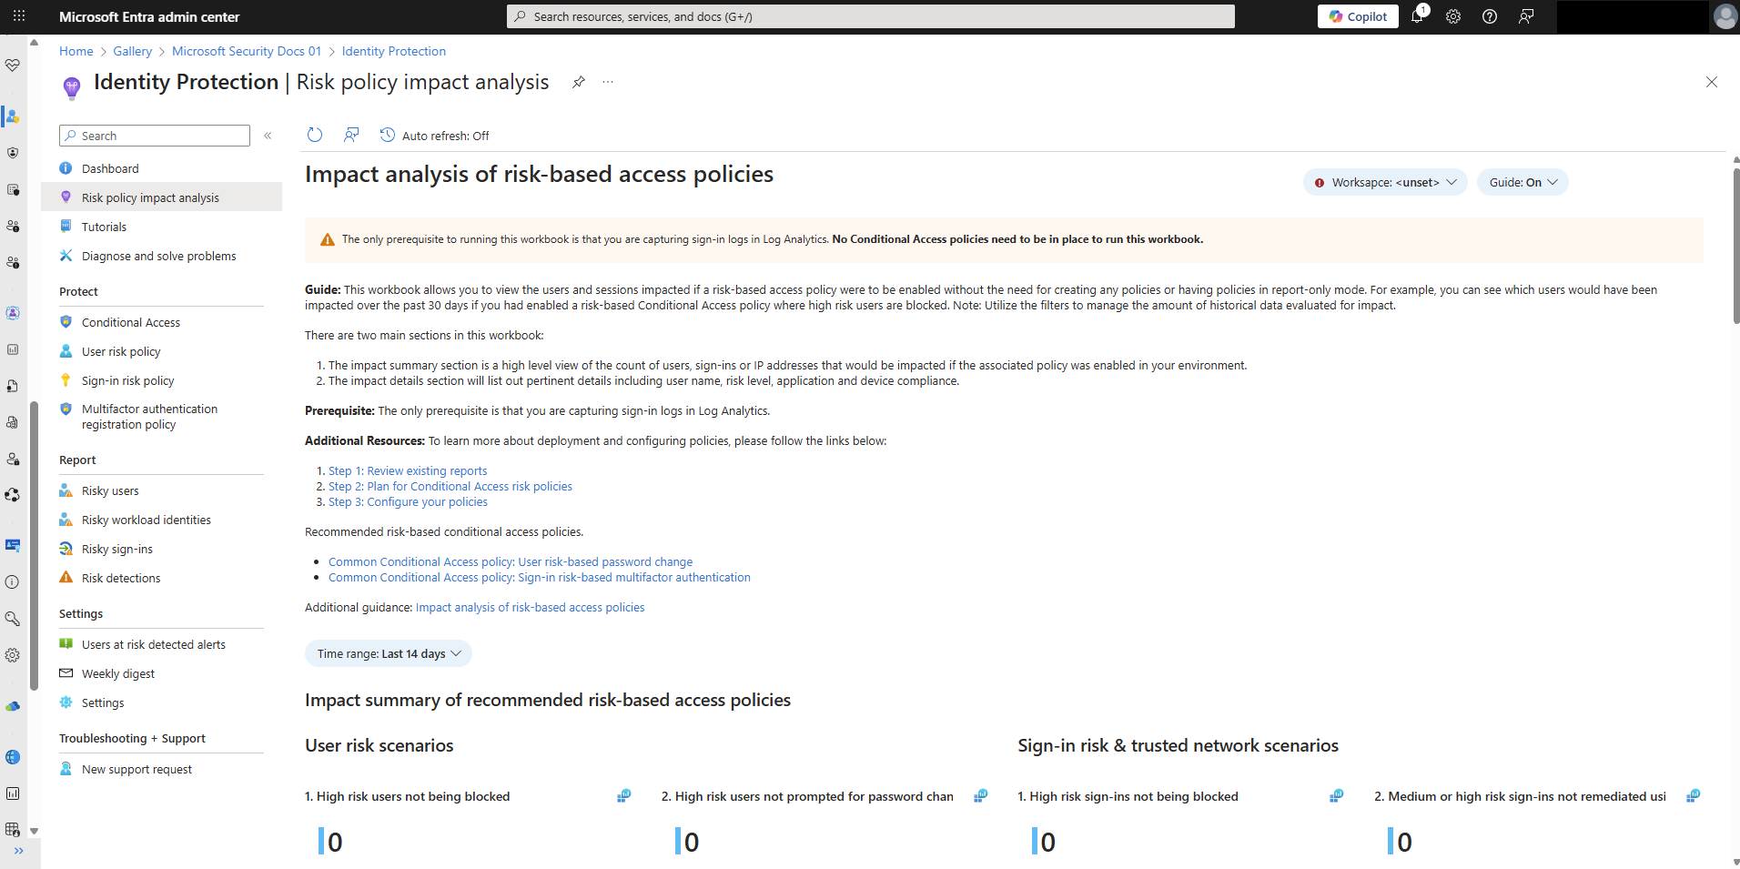The image size is (1740, 869).
Task: Pin the Identity Protection blade
Action: (x=578, y=82)
